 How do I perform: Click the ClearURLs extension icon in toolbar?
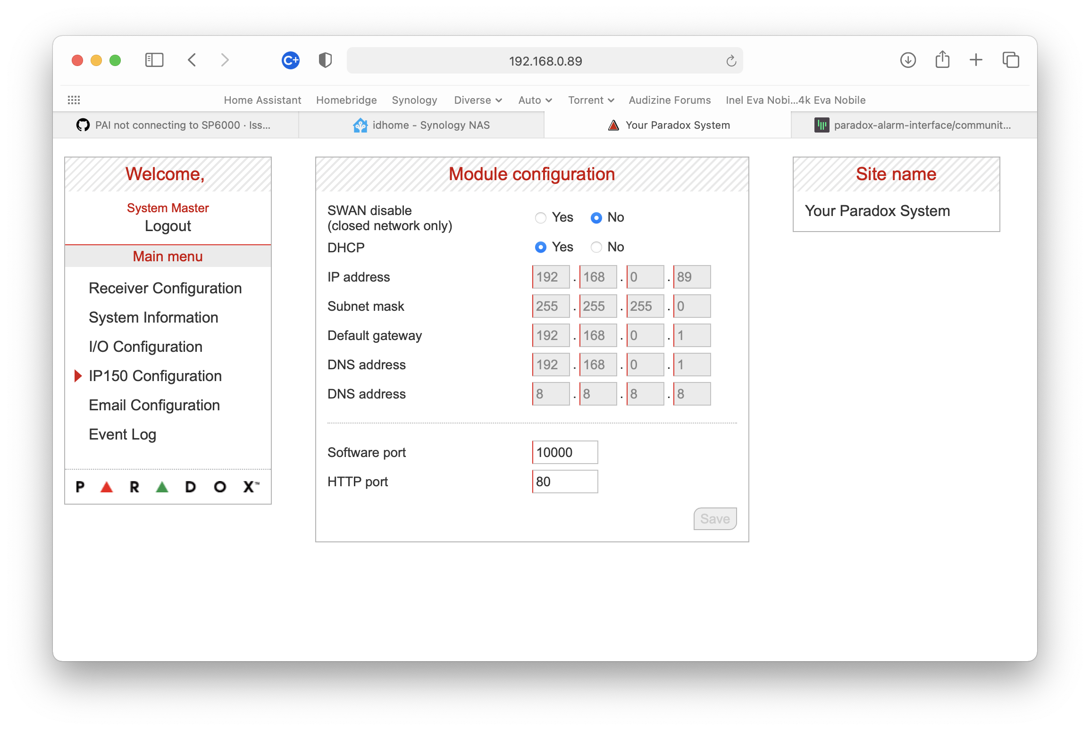(x=290, y=60)
